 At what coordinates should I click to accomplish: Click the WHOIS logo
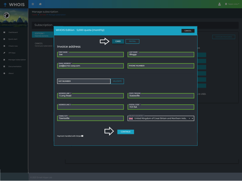14,4
